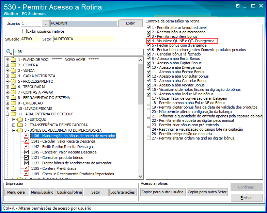267x213 pixels.
Task: Click the routine search field containing 1106
Action: 78,52
